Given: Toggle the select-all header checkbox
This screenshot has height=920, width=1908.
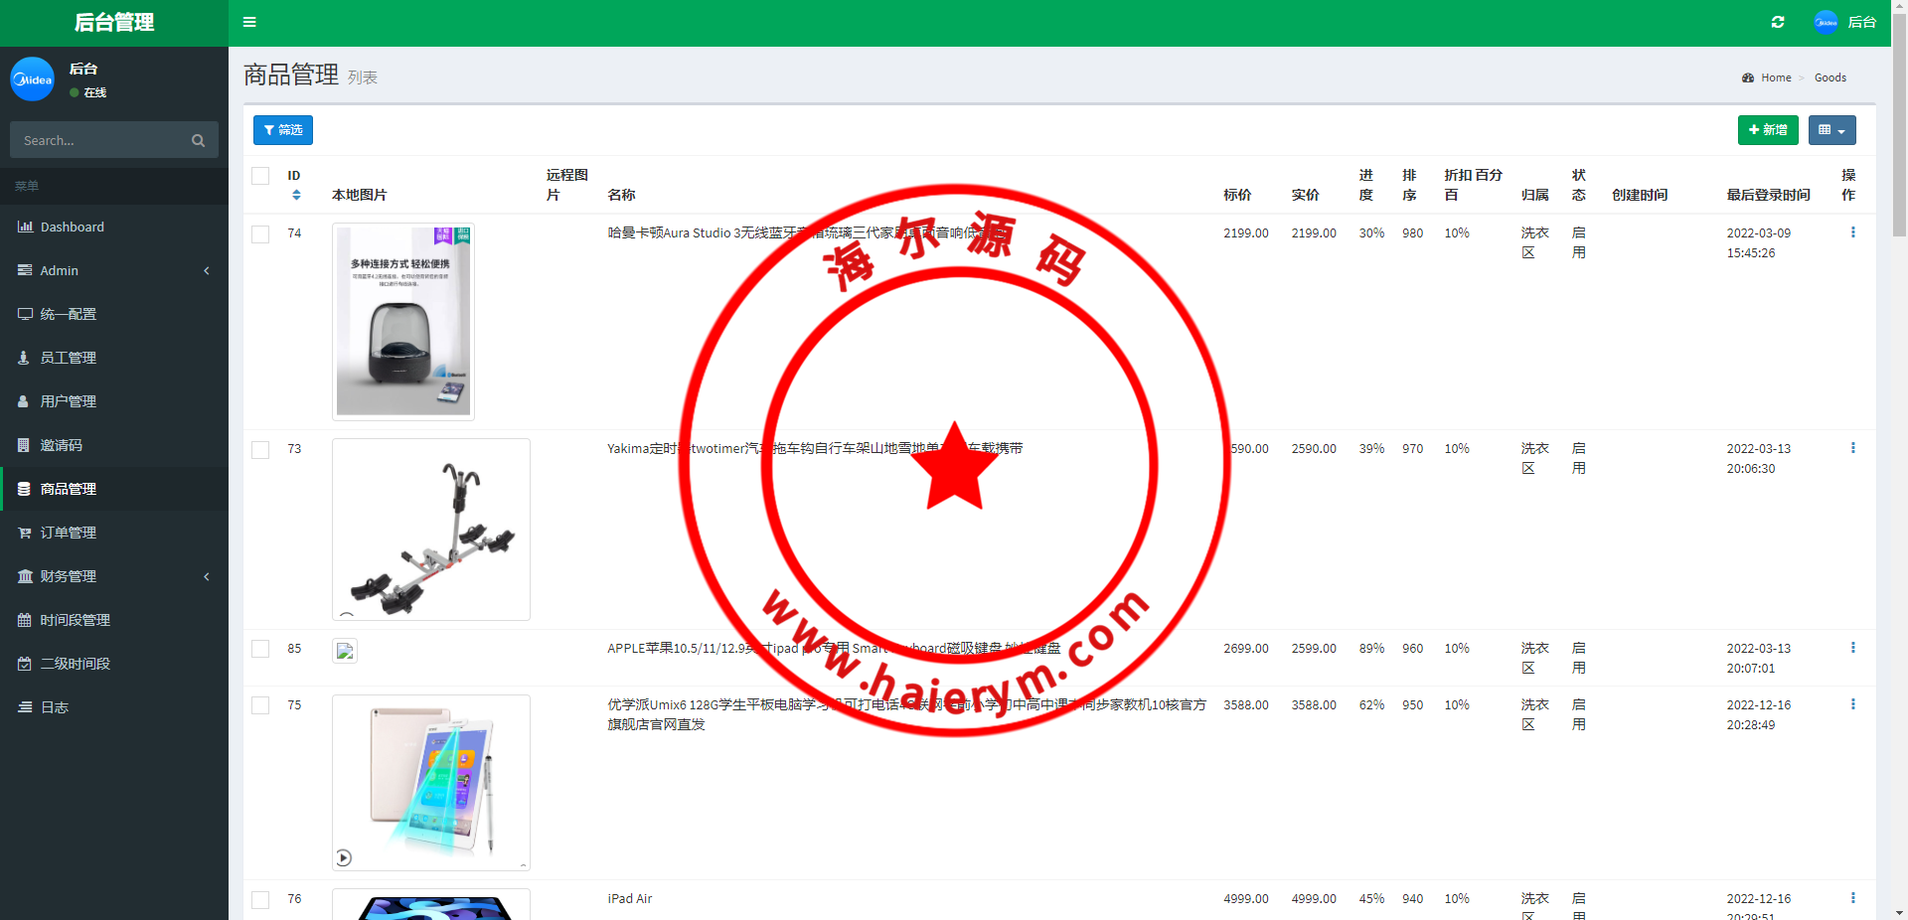Looking at the screenshot, I should pyautogui.click(x=260, y=176).
